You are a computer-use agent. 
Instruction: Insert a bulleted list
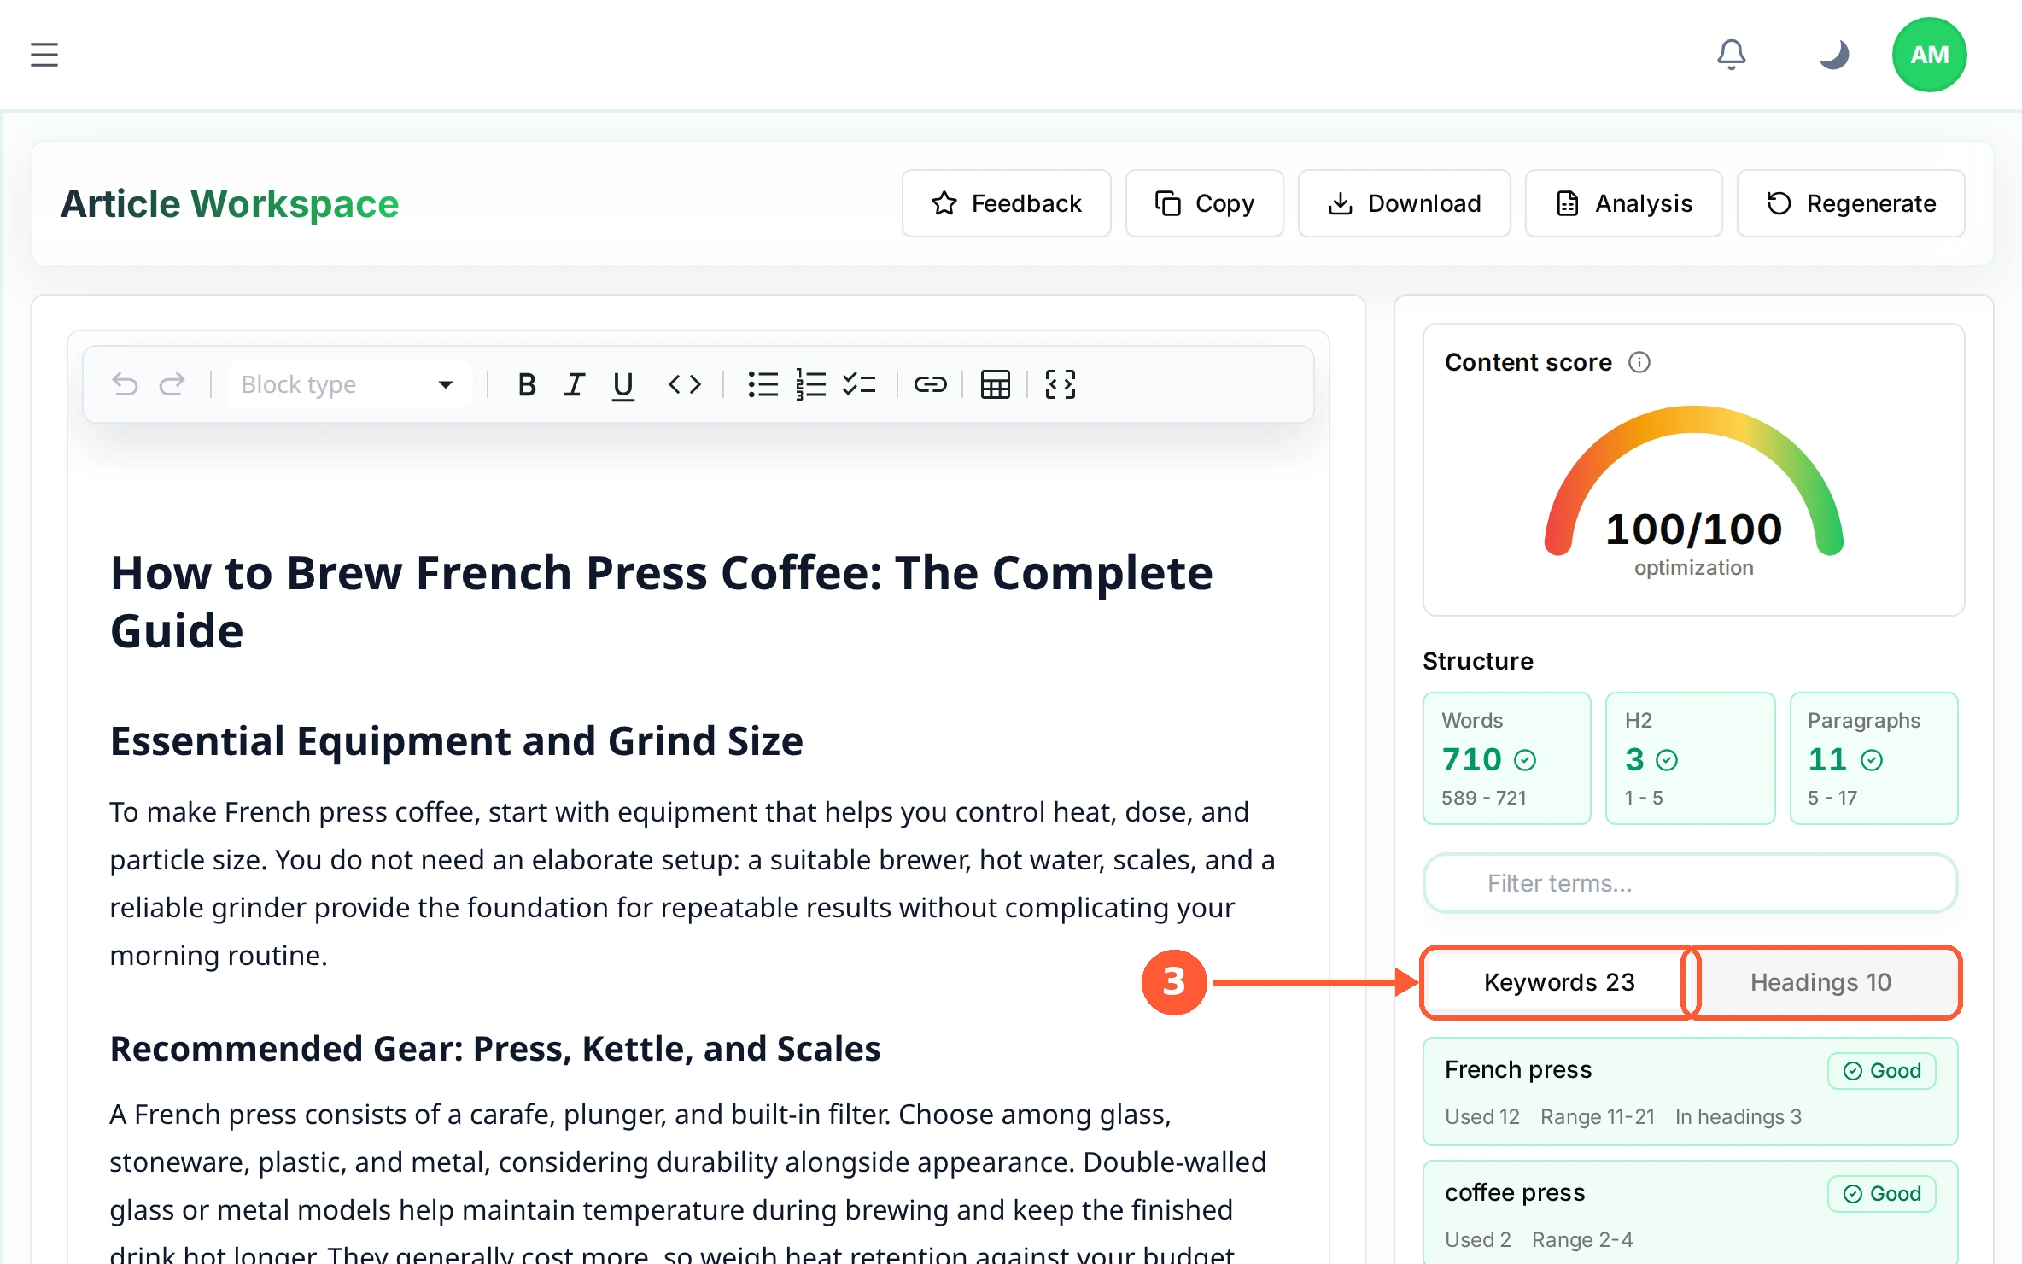pyautogui.click(x=763, y=384)
